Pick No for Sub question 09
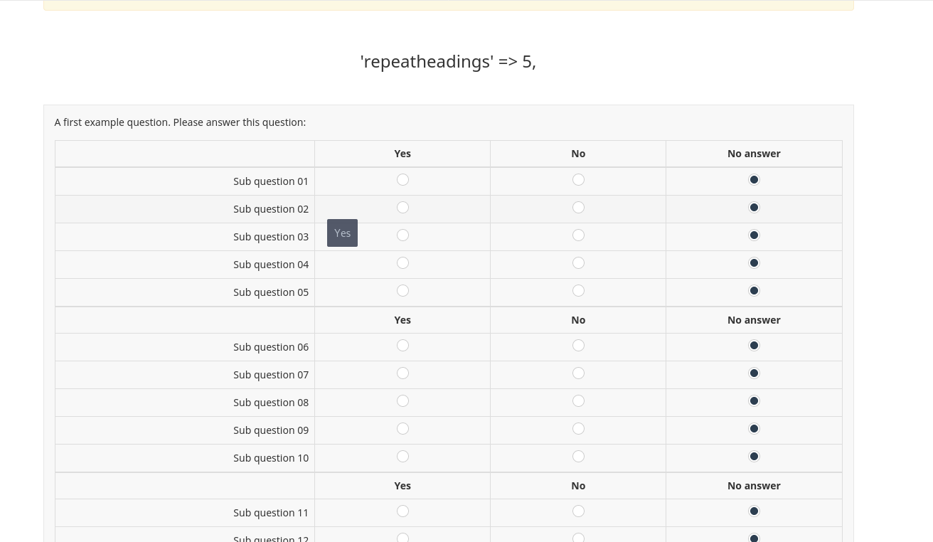 tap(578, 429)
